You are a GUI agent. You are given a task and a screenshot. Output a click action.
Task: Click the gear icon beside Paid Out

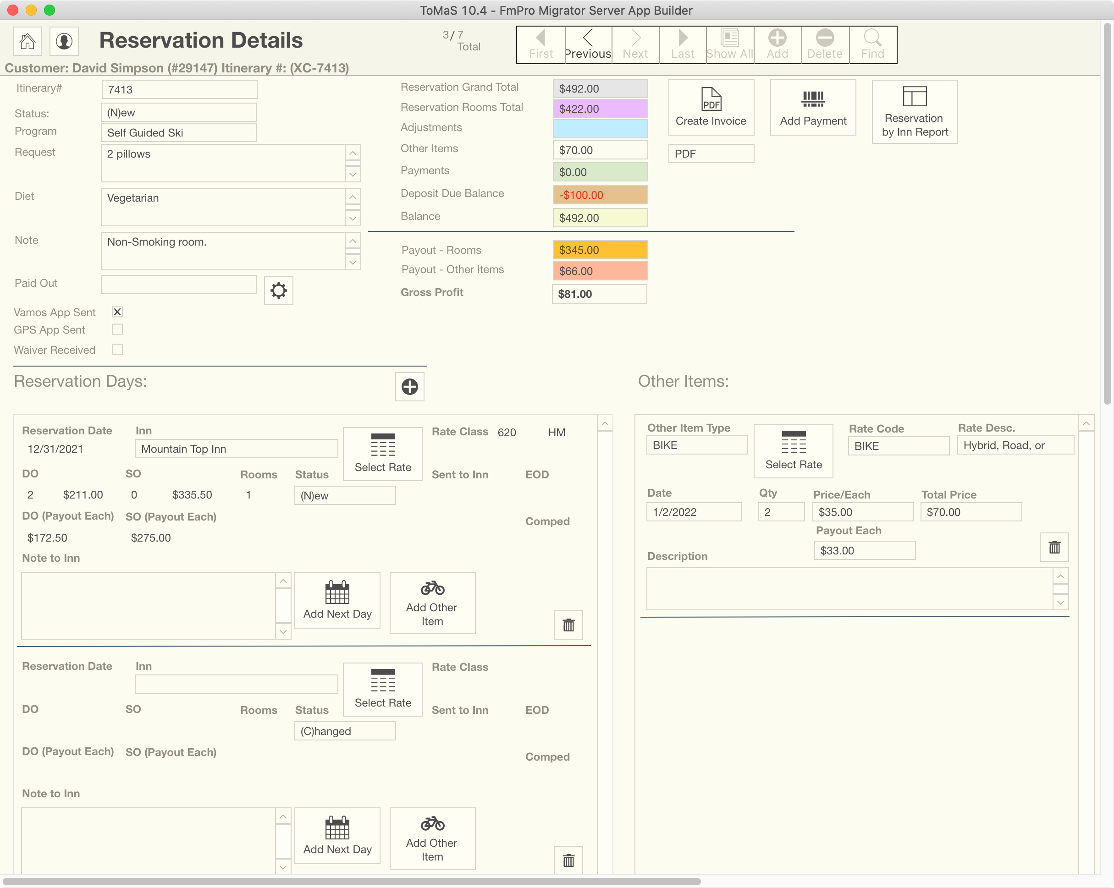point(279,291)
